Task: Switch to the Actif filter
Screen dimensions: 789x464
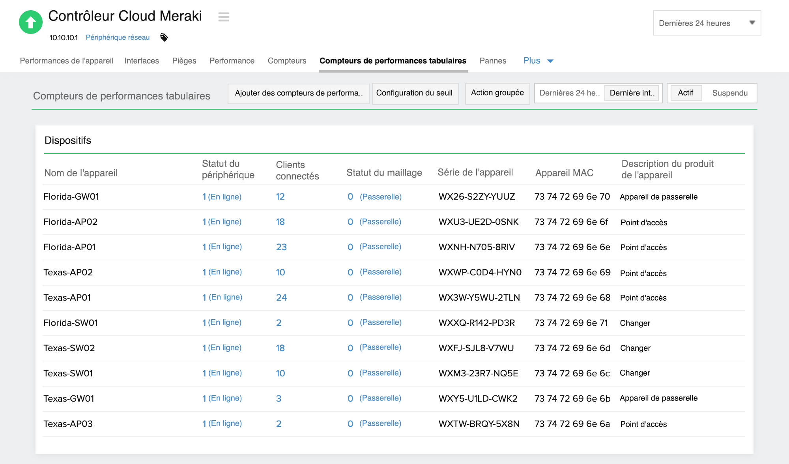Action: click(686, 93)
